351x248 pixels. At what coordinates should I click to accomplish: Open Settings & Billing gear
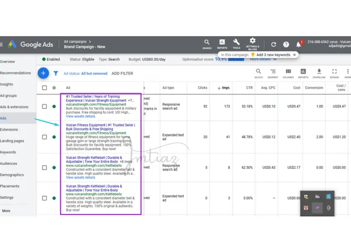[252, 44]
